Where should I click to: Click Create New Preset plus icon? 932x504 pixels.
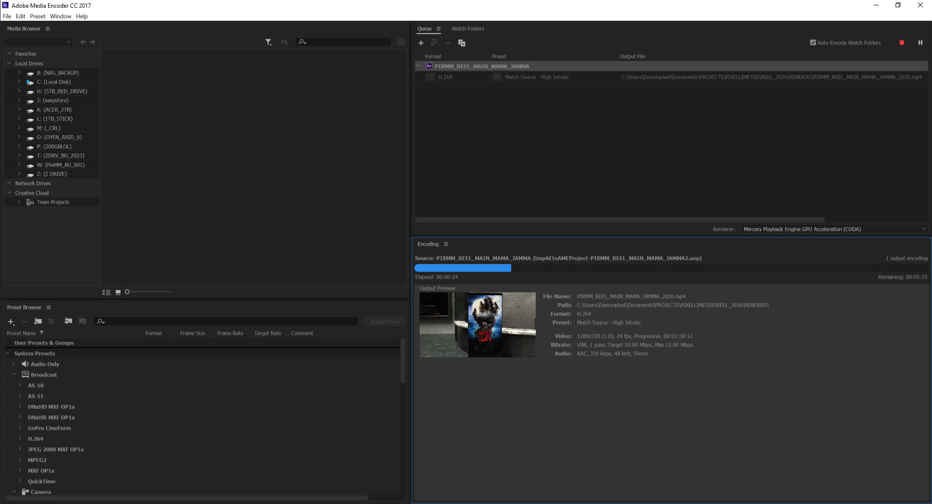[11, 322]
